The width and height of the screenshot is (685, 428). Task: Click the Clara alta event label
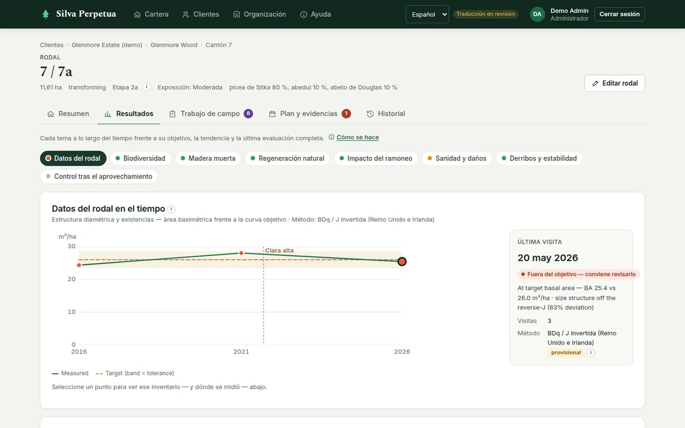point(280,251)
